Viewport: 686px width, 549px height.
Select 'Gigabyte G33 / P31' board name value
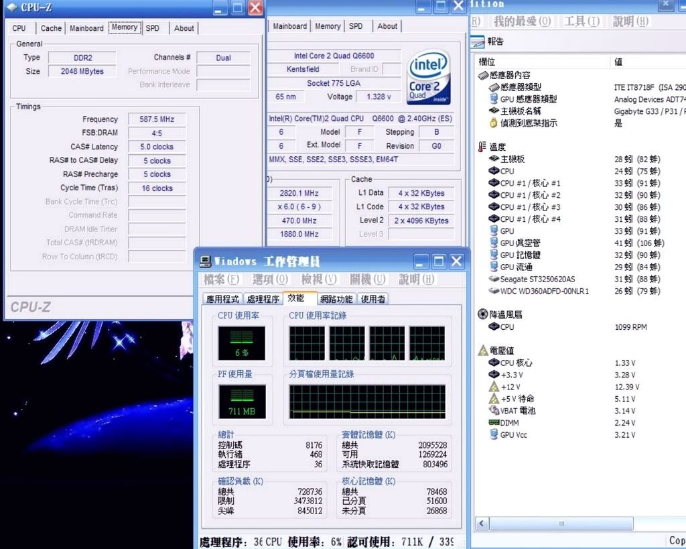pos(650,111)
